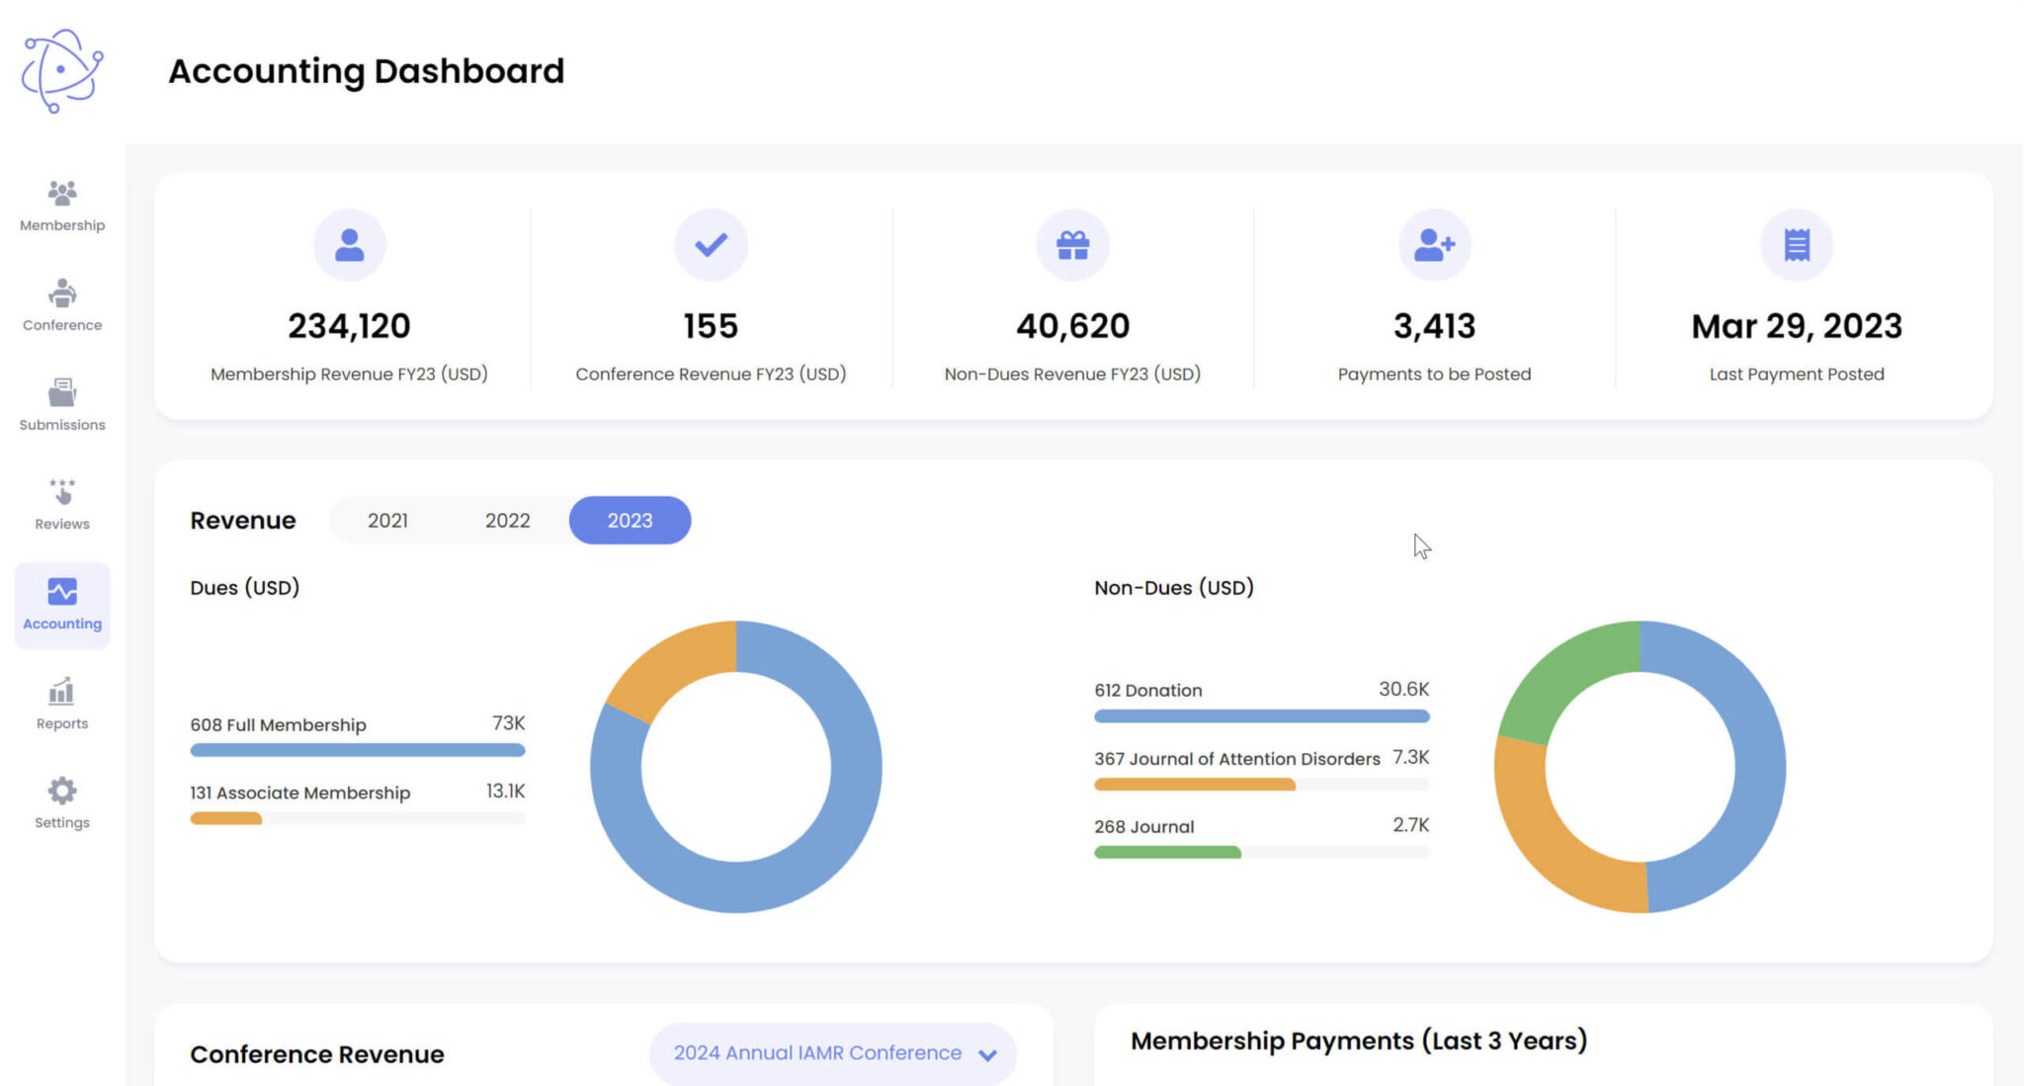Click the 608 Full Membership progress bar
The image size is (2024, 1086).
(358, 750)
